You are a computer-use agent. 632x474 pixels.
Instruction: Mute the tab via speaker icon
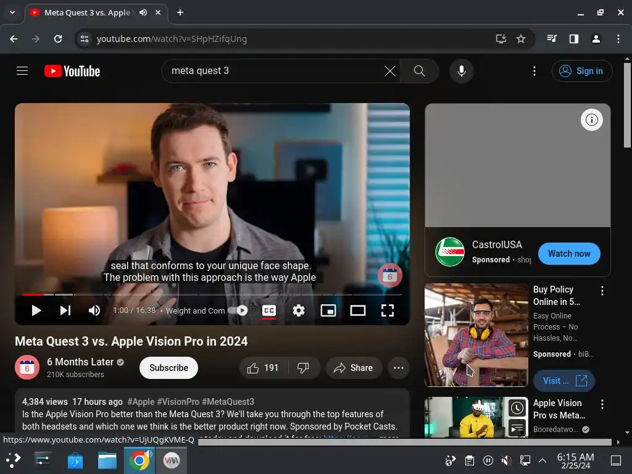(x=143, y=12)
